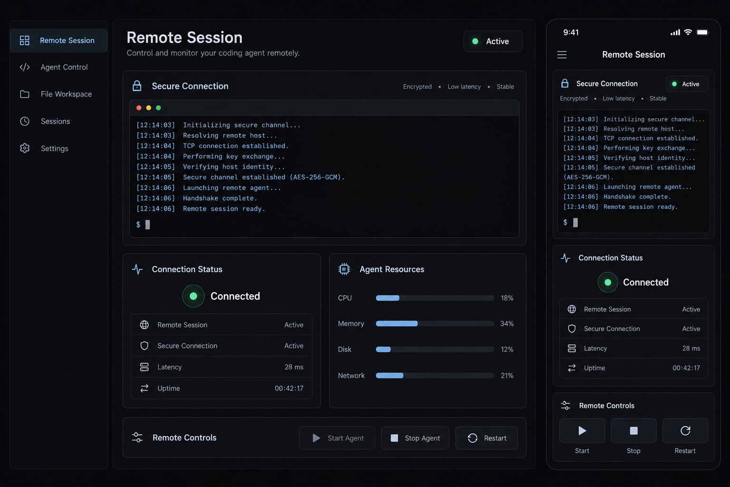The height and width of the screenshot is (487, 730).
Task: Tap the Wi-Fi icon in the mobile status bar
Action: pyautogui.click(x=688, y=32)
